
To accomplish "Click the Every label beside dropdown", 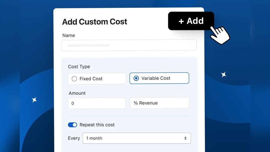I will coord(74,138).
